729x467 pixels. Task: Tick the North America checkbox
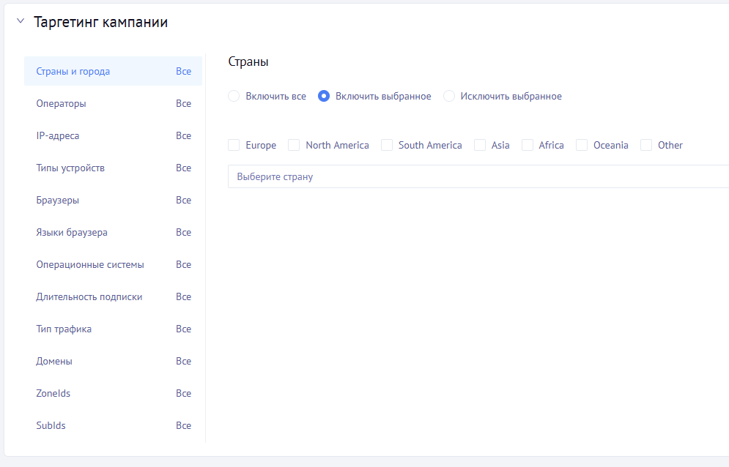(294, 145)
